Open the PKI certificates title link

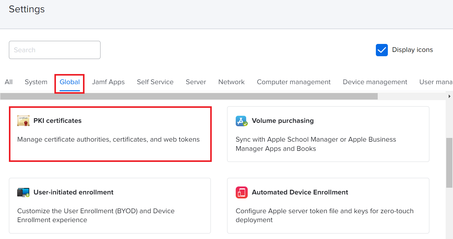coord(57,121)
